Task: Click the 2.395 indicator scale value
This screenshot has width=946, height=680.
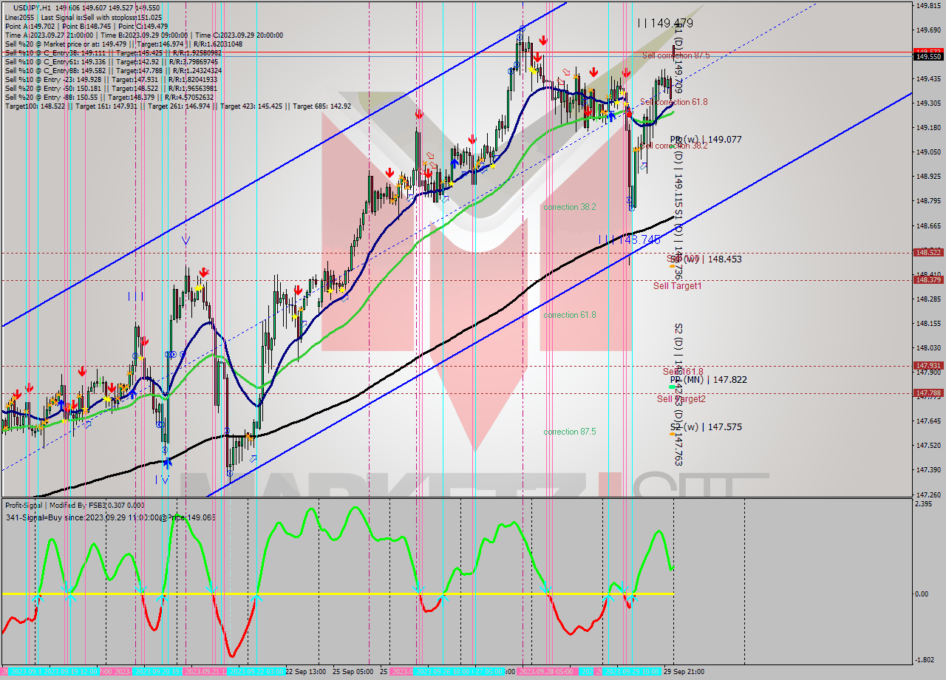Action: (924, 504)
